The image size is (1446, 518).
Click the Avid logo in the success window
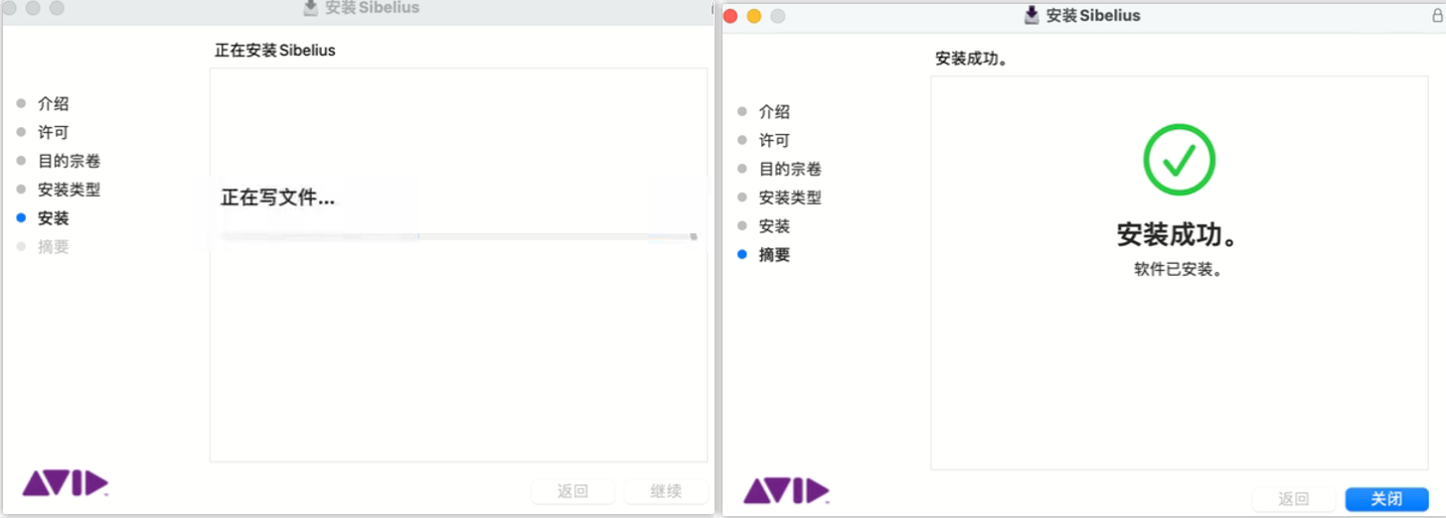point(786,490)
